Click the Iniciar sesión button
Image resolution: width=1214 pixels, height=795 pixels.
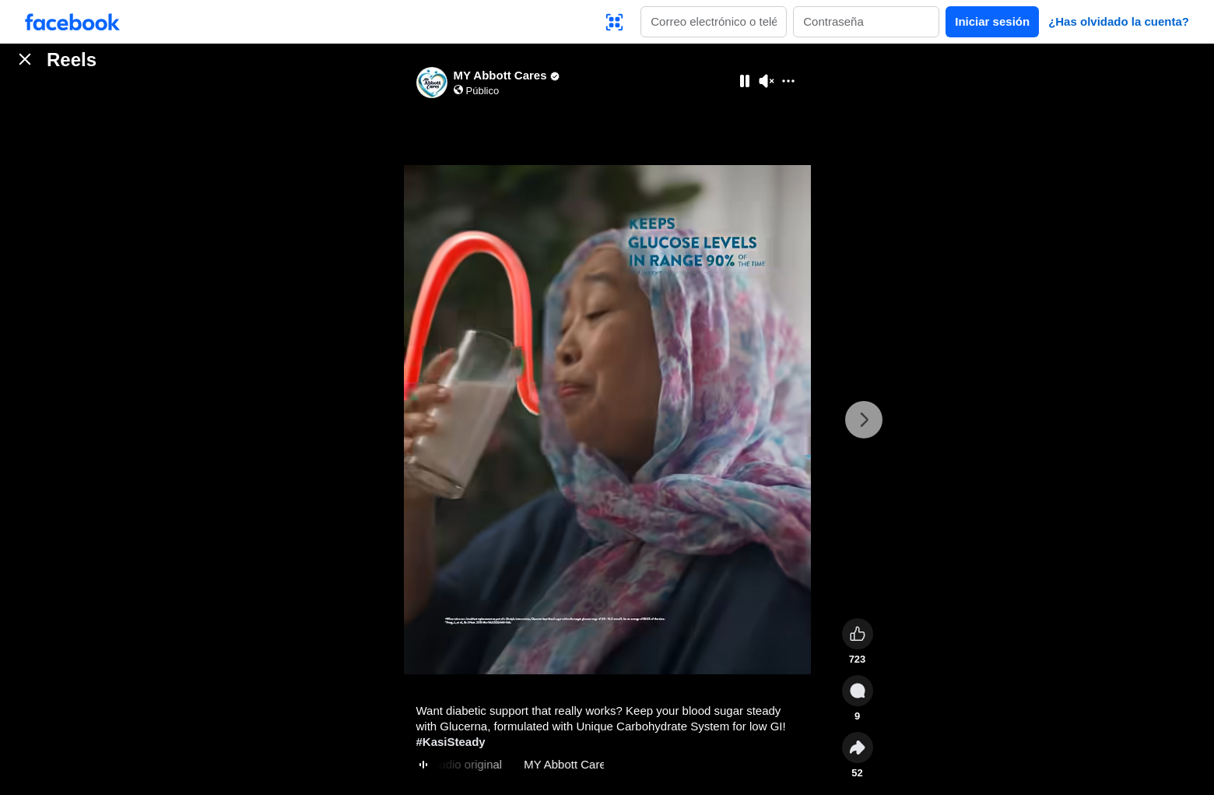pyautogui.click(x=992, y=22)
